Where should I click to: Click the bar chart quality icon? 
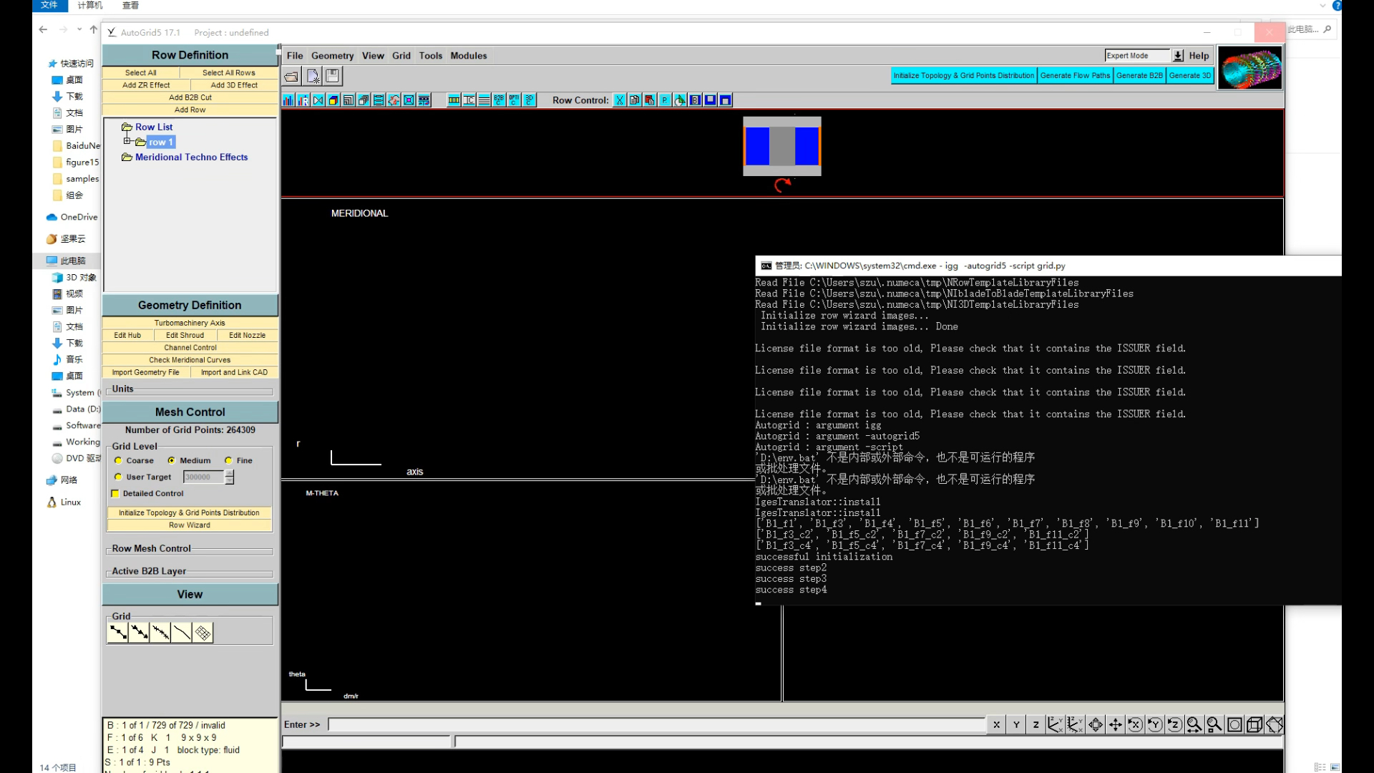tap(288, 100)
